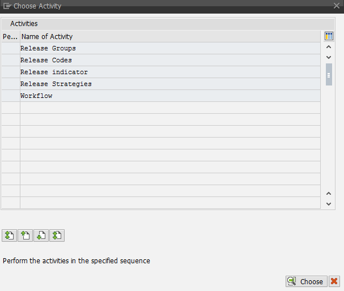Click the bottommost scroll-down arrow of the table

329,203
